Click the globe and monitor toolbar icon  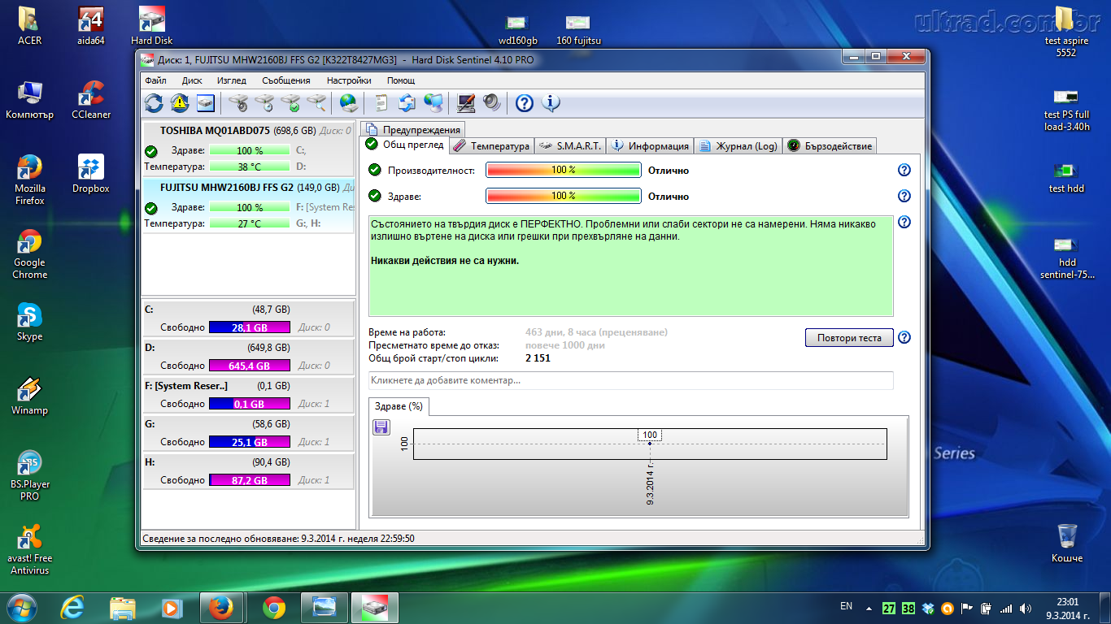click(434, 102)
